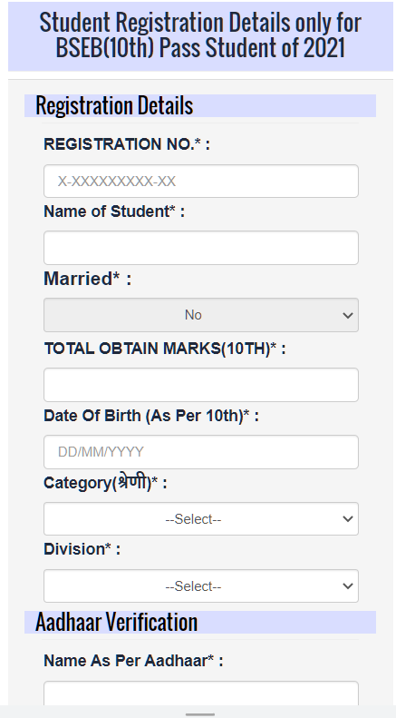Click the Date Of Birth DD/MM/YYYY field
Viewport: 396px width, 718px height.
[201, 452]
